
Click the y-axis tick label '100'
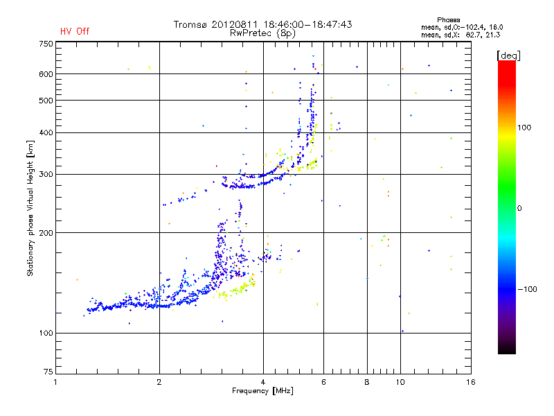[x=46, y=333]
